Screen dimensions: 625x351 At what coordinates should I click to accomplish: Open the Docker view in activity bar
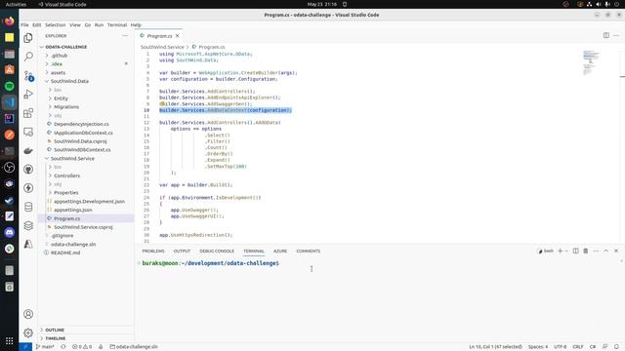(28, 150)
